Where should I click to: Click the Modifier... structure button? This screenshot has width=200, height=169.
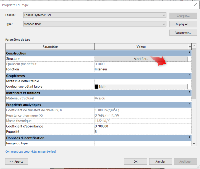pos(141,59)
